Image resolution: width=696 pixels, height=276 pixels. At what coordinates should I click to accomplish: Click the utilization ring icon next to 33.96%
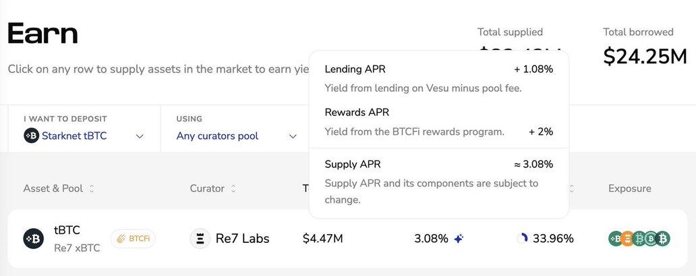click(521, 238)
